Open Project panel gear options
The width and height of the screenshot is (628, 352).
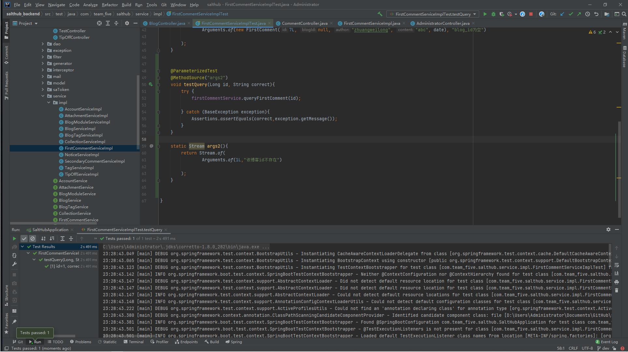click(127, 23)
